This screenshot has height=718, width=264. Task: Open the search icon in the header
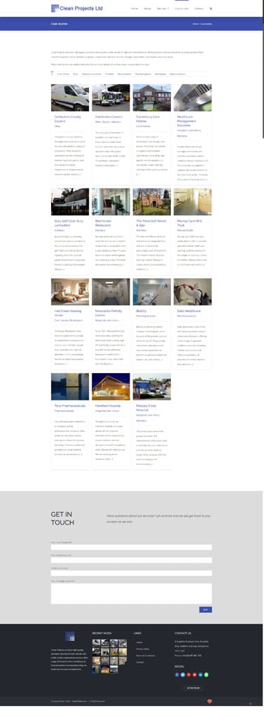point(211,8)
